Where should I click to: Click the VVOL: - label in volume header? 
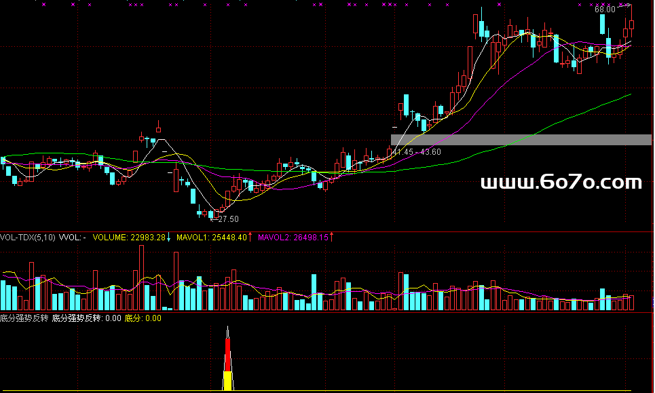point(71,238)
